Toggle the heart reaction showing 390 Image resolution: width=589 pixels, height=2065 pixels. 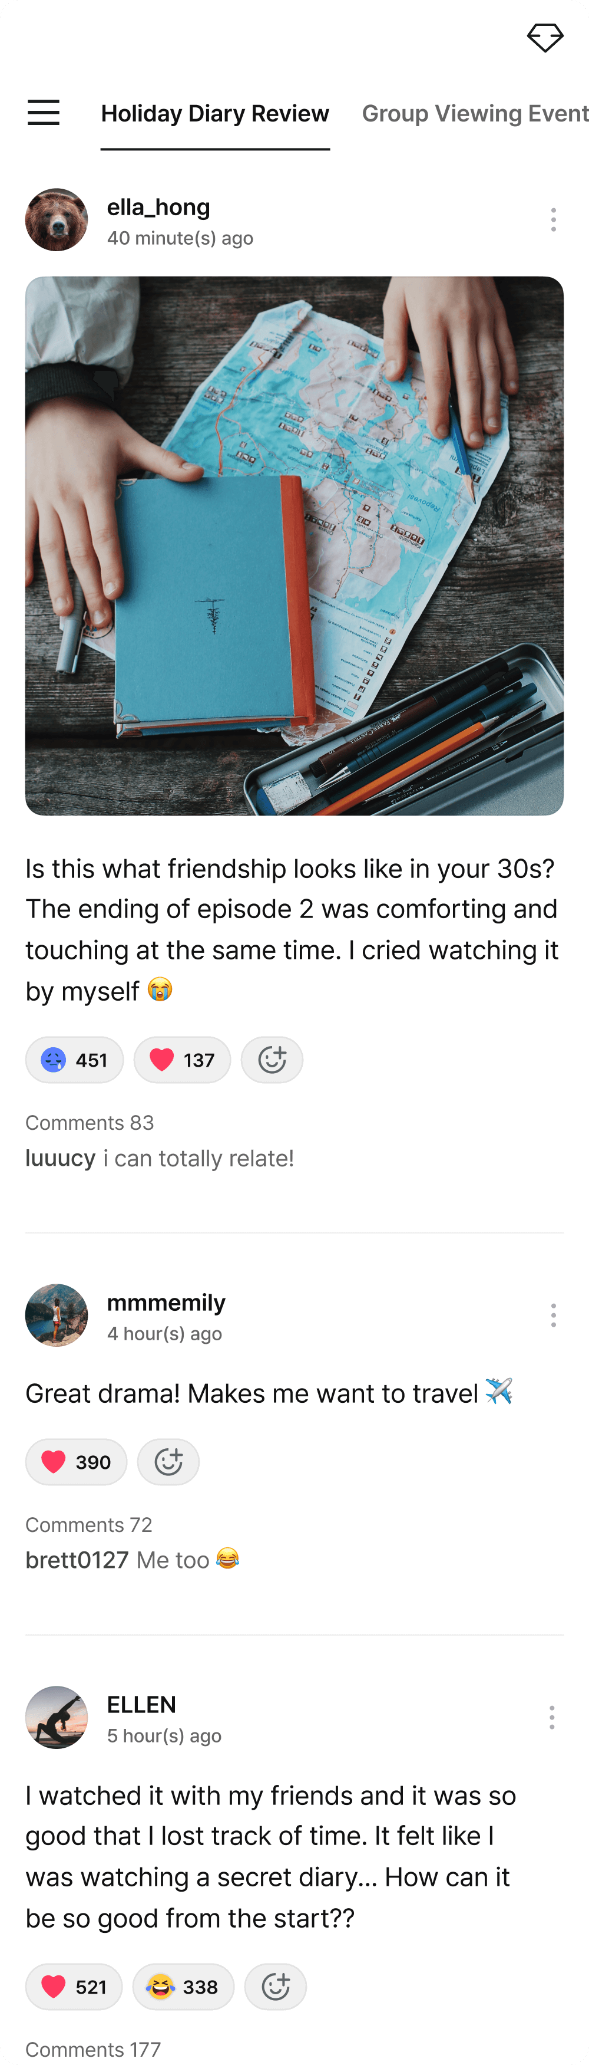pos(76,1461)
